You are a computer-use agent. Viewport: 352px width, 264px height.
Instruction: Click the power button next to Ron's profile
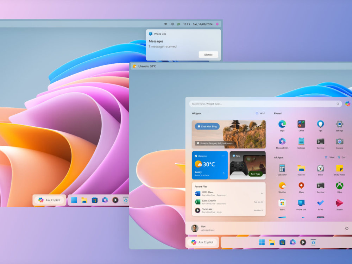tap(347, 228)
